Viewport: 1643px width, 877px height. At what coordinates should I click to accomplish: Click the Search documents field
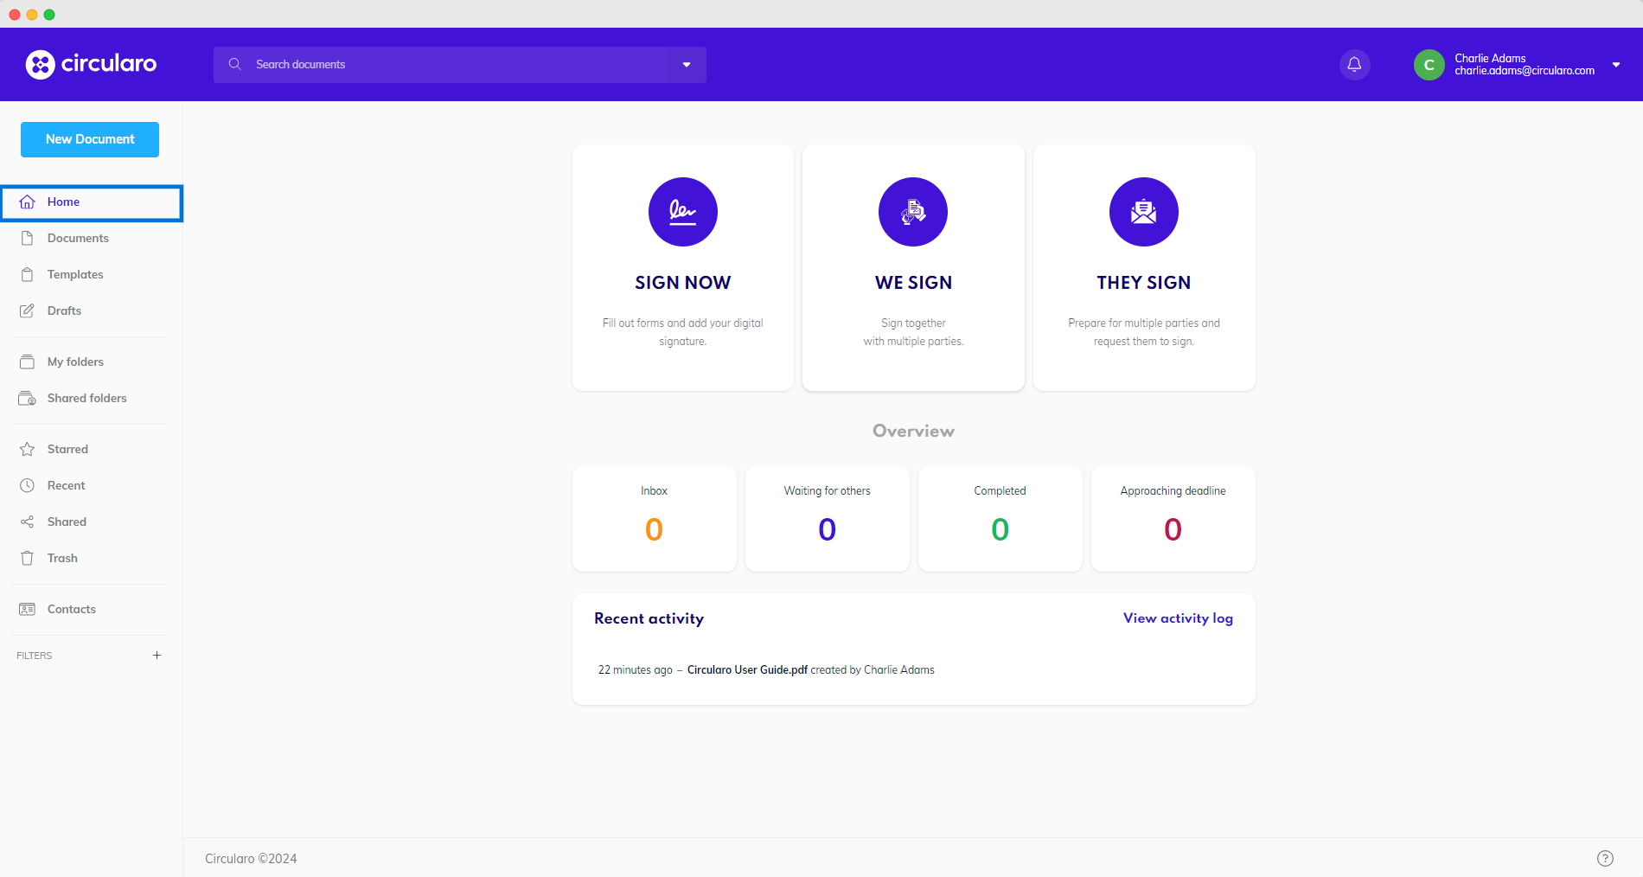pos(458,65)
